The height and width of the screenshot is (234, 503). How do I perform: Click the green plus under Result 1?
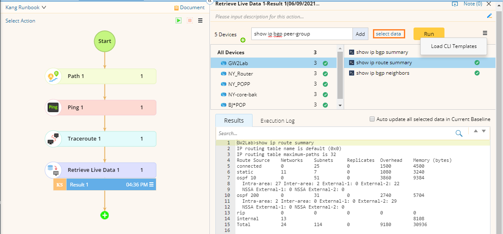click(105, 215)
